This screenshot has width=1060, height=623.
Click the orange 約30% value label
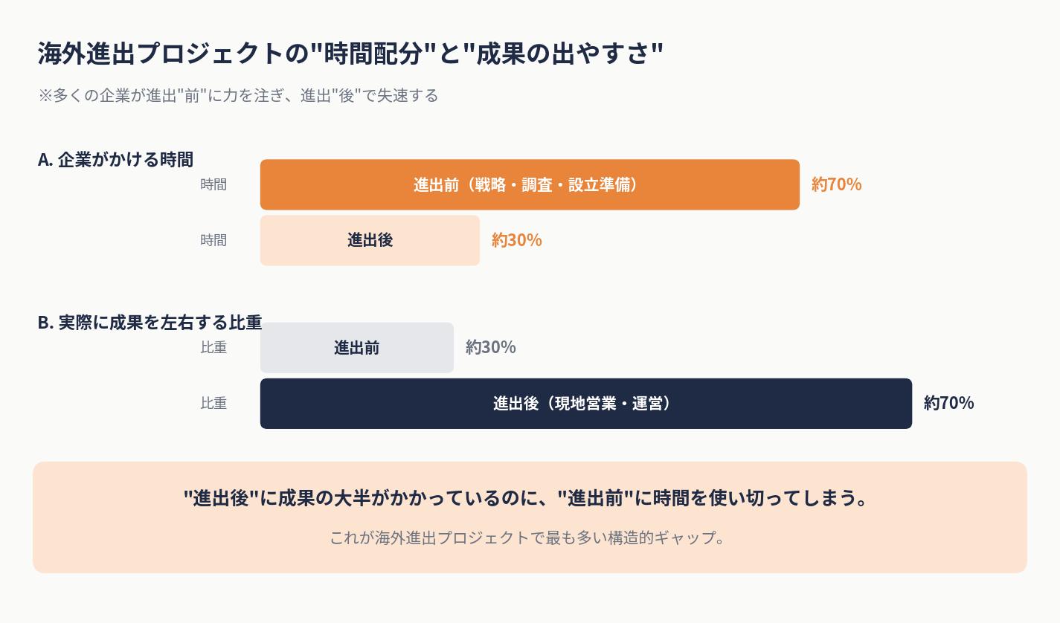point(516,240)
